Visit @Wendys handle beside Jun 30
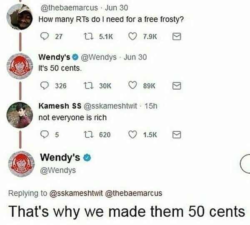250x225 pixels. point(99,57)
